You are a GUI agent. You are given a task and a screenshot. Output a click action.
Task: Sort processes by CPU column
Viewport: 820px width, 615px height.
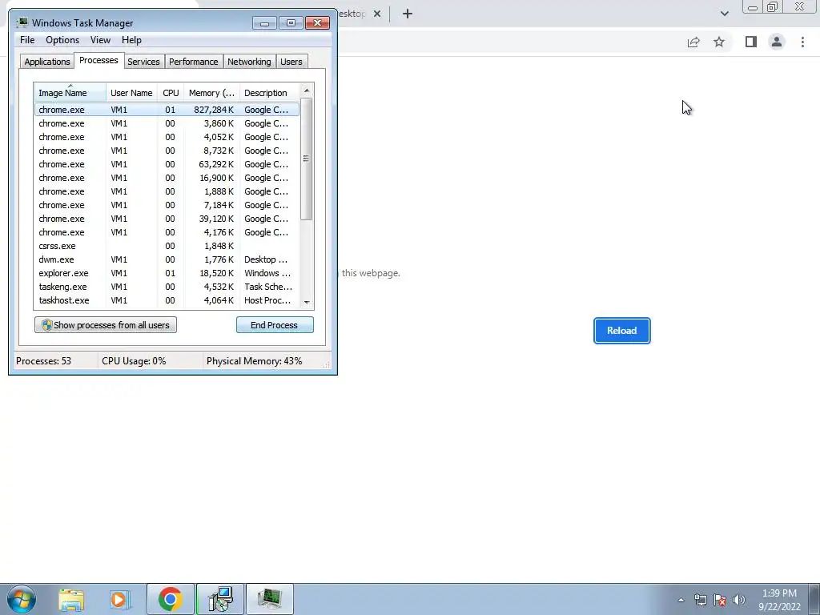click(171, 93)
